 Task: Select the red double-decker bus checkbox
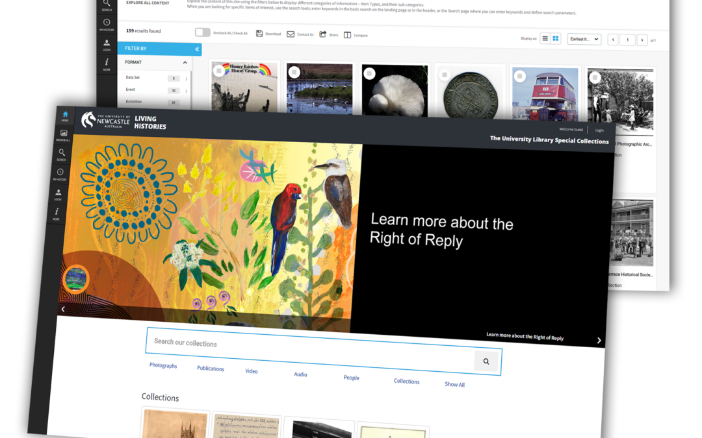pyautogui.click(x=520, y=76)
